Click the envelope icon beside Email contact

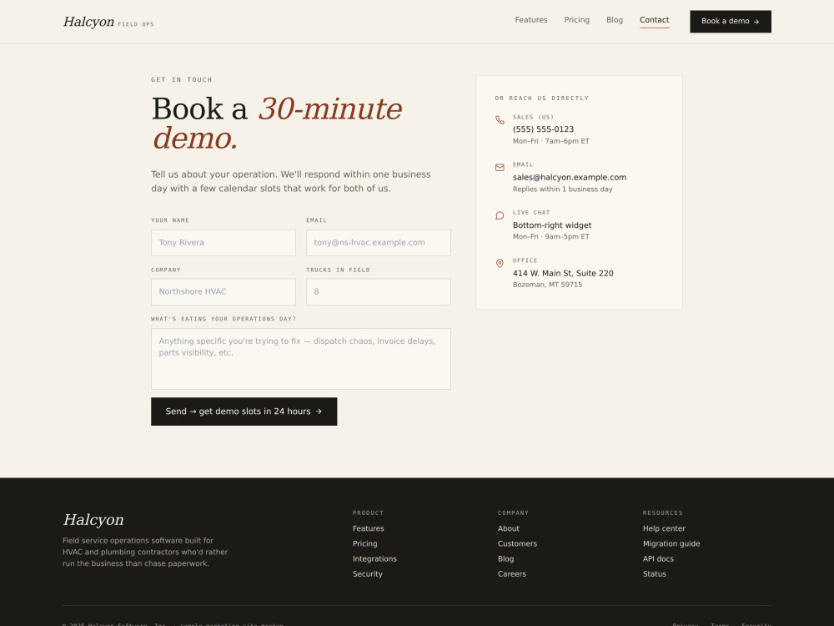(500, 168)
